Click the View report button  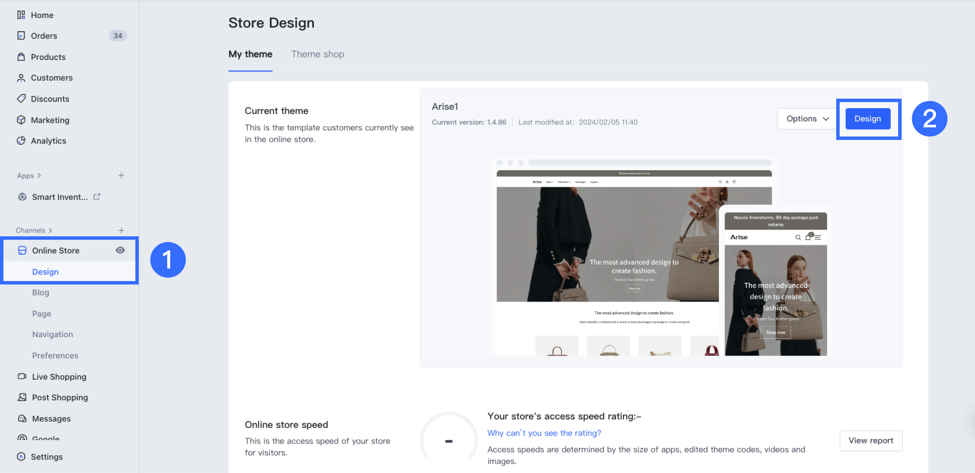click(x=871, y=440)
